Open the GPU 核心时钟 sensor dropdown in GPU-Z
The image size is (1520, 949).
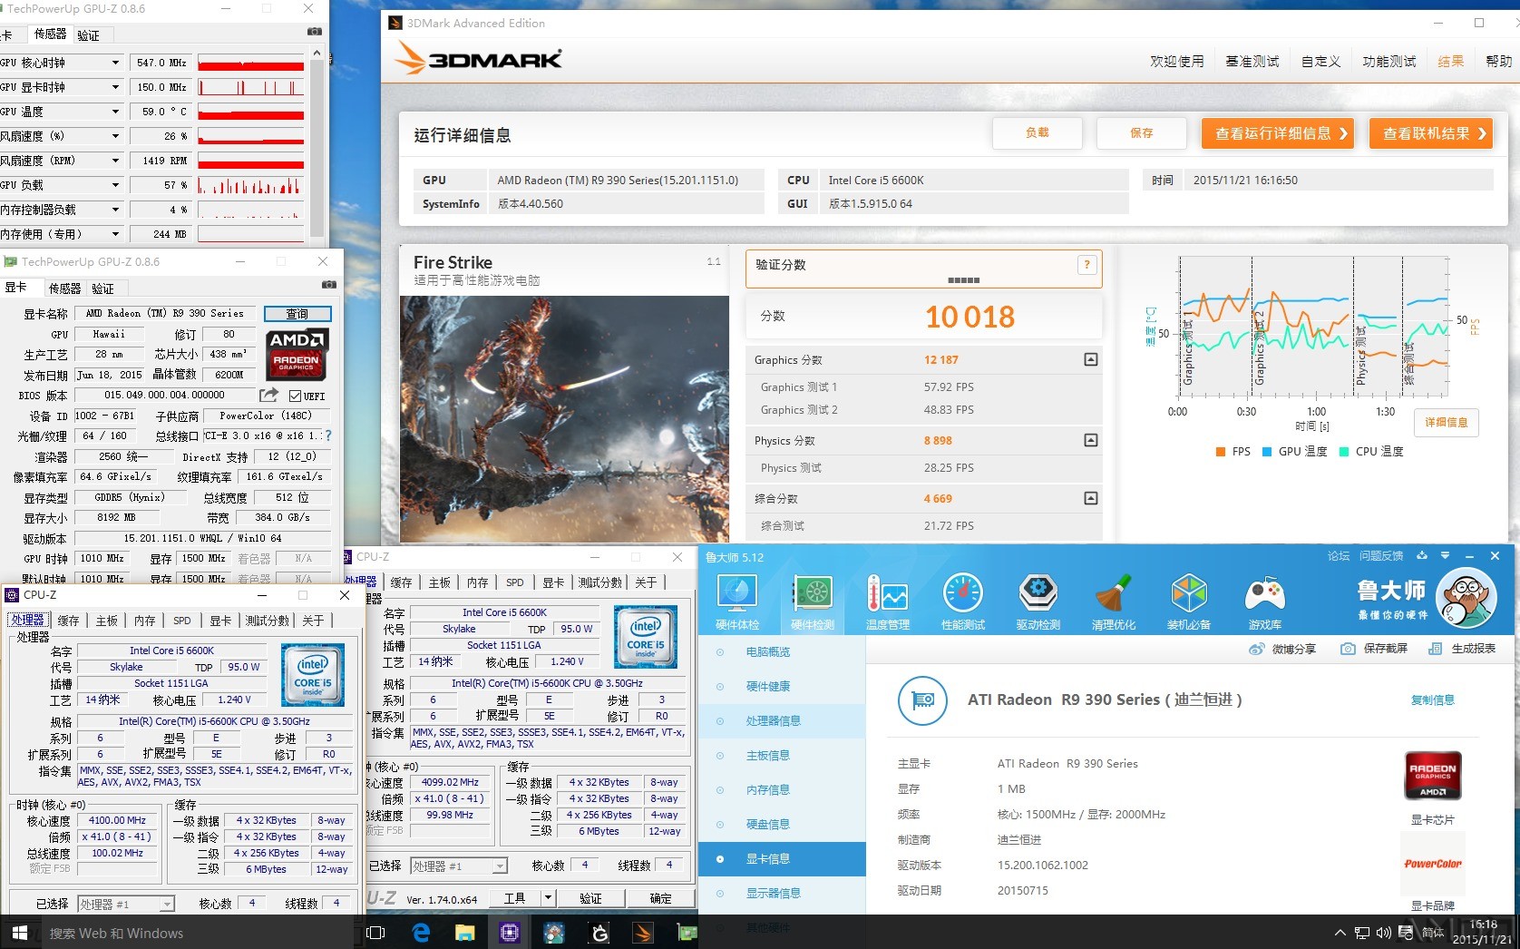tap(115, 63)
